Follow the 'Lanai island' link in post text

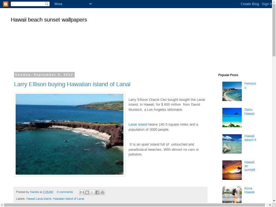click(x=138, y=125)
